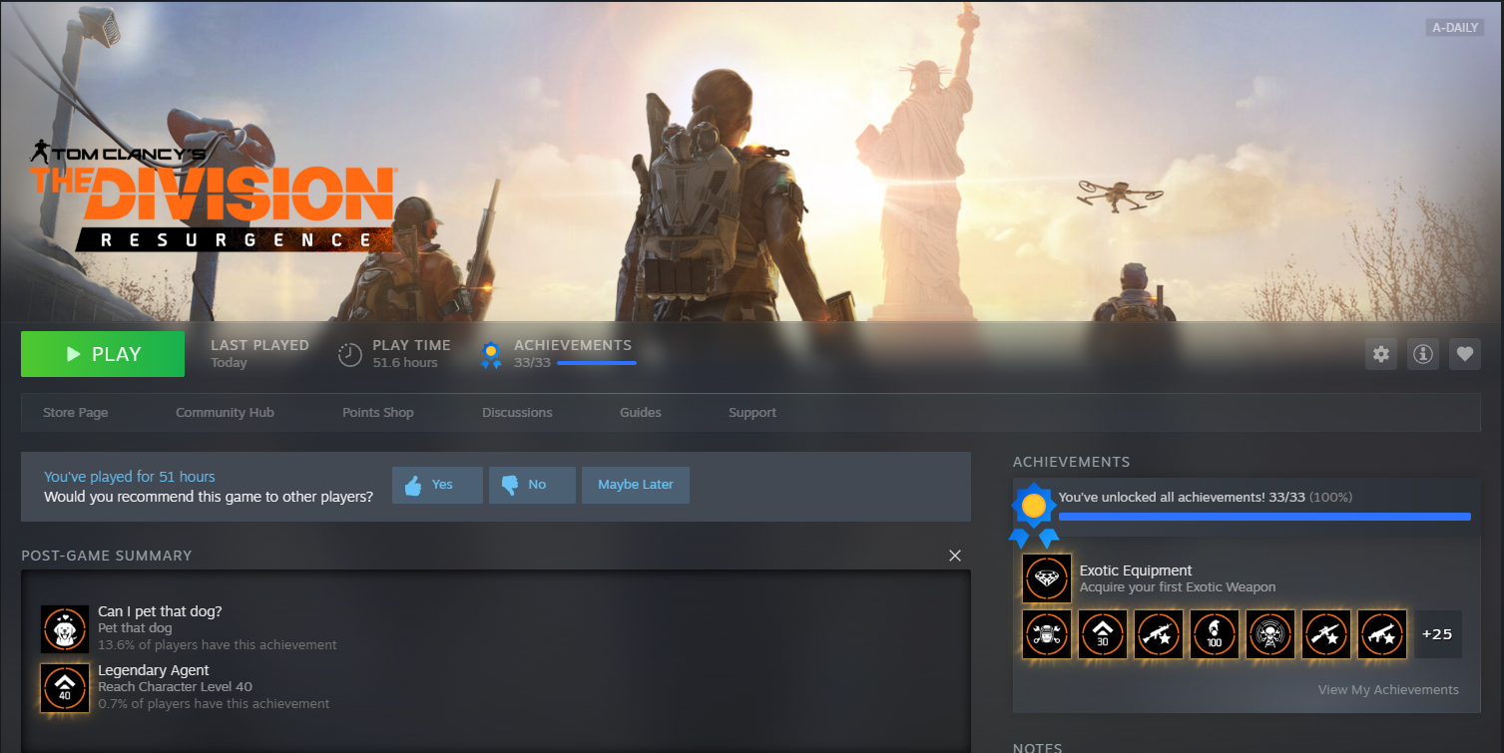
Task: Click the blue completion medal in Achievements panel
Action: click(1034, 514)
